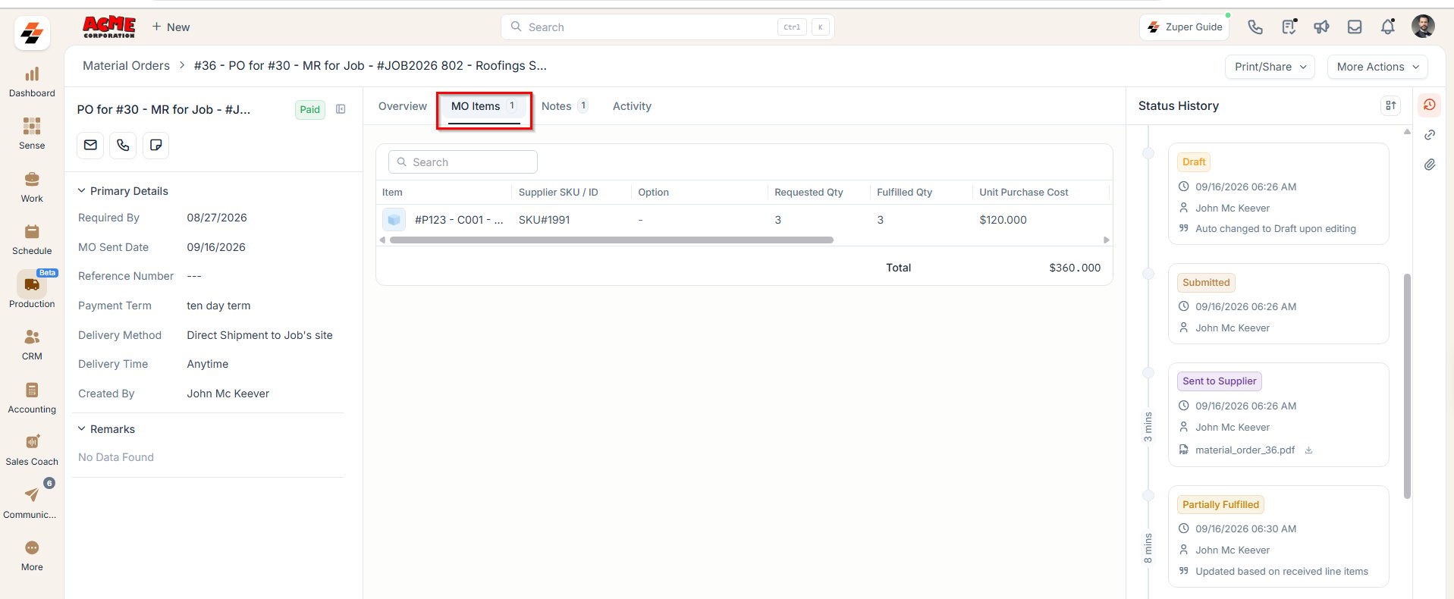This screenshot has height=599, width=1454.
Task: Switch to the Overview tab
Action: point(403,106)
